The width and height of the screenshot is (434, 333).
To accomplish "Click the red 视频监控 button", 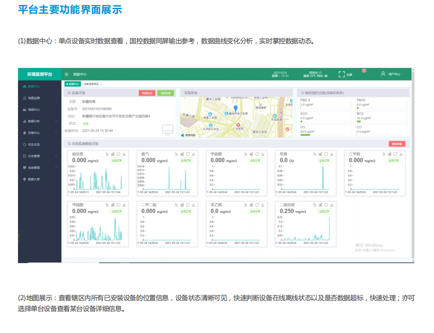I will (147, 93).
